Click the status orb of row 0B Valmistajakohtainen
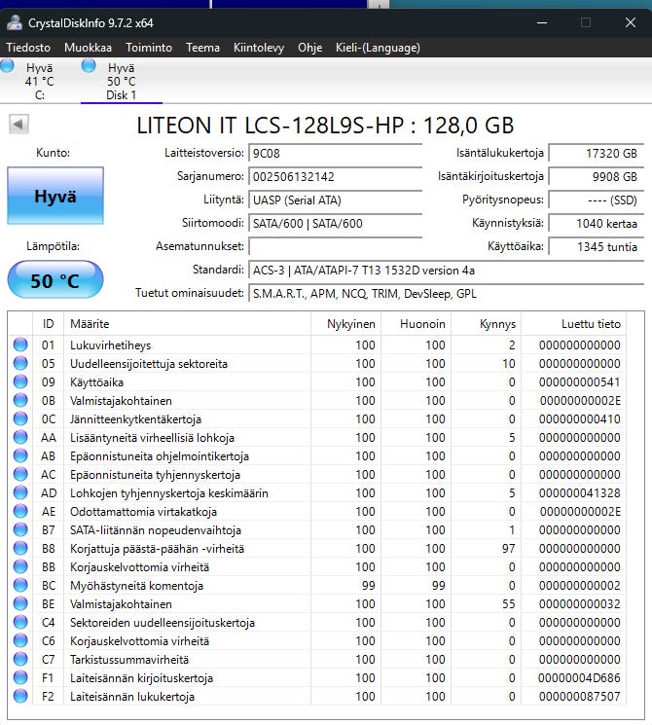The width and height of the screenshot is (652, 725). pyautogui.click(x=20, y=400)
